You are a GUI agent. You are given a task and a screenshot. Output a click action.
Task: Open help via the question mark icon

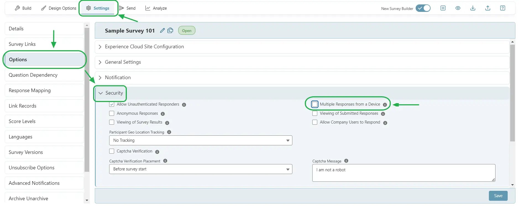tap(503, 8)
